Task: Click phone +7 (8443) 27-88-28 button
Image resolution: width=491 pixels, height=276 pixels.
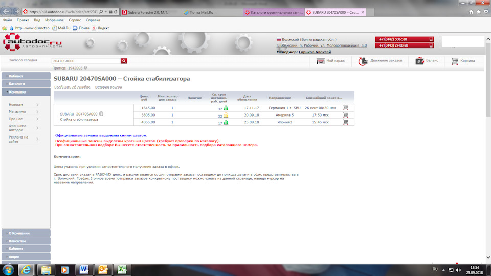Action: [x=404, y=45]
